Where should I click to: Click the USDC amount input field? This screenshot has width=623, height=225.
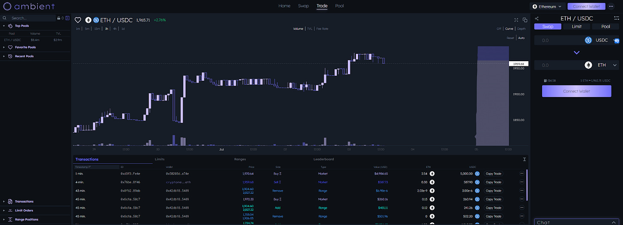coord(558,40)
